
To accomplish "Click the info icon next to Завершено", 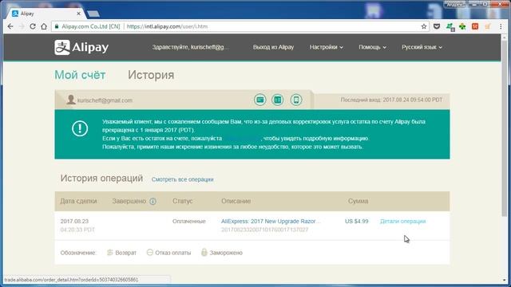I will (x=153, y=202).
